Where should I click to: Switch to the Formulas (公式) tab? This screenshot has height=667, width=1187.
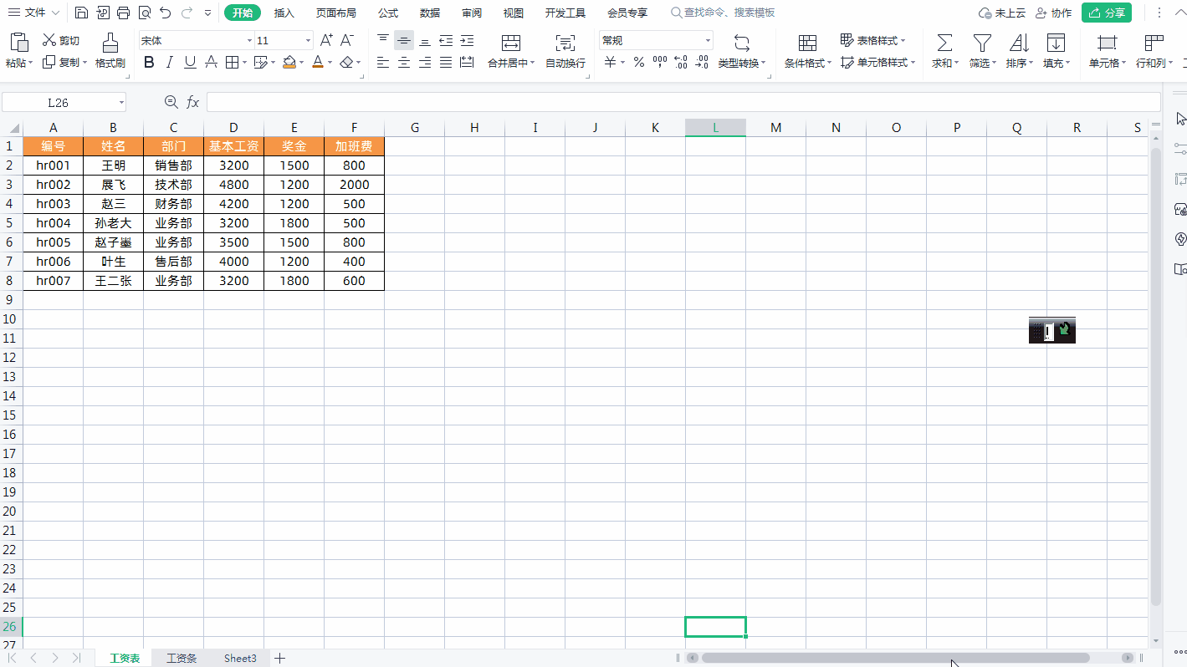point(388,13)
